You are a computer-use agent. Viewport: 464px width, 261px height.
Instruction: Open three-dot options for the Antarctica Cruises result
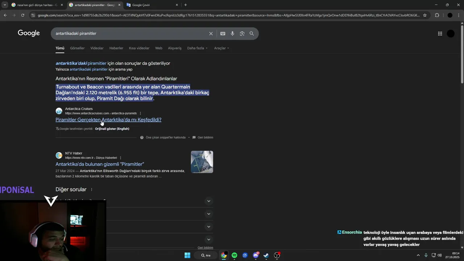click(x=140, y=113)
